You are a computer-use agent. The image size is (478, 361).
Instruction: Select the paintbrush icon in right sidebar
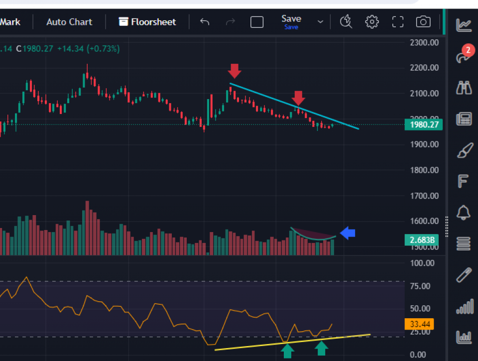coord(464,150)
